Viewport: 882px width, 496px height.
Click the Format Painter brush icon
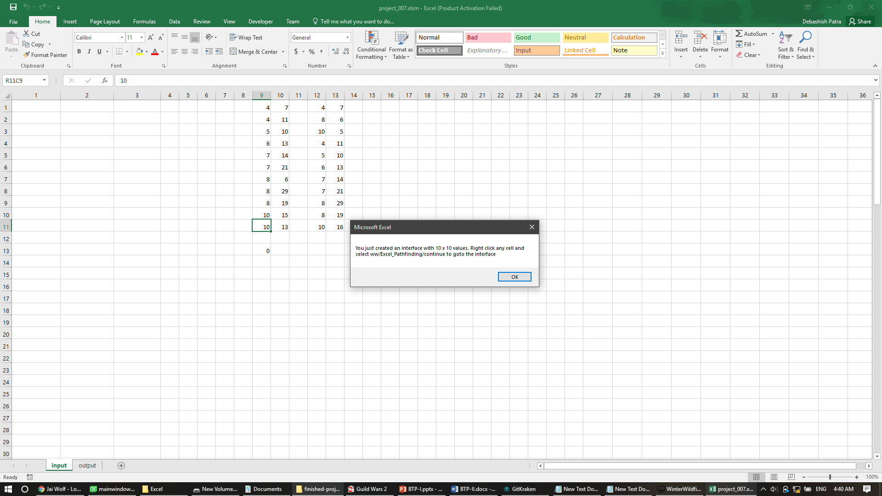click(27, 55)
